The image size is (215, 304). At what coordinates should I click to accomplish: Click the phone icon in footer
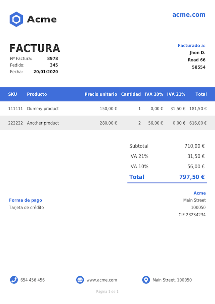14,280
